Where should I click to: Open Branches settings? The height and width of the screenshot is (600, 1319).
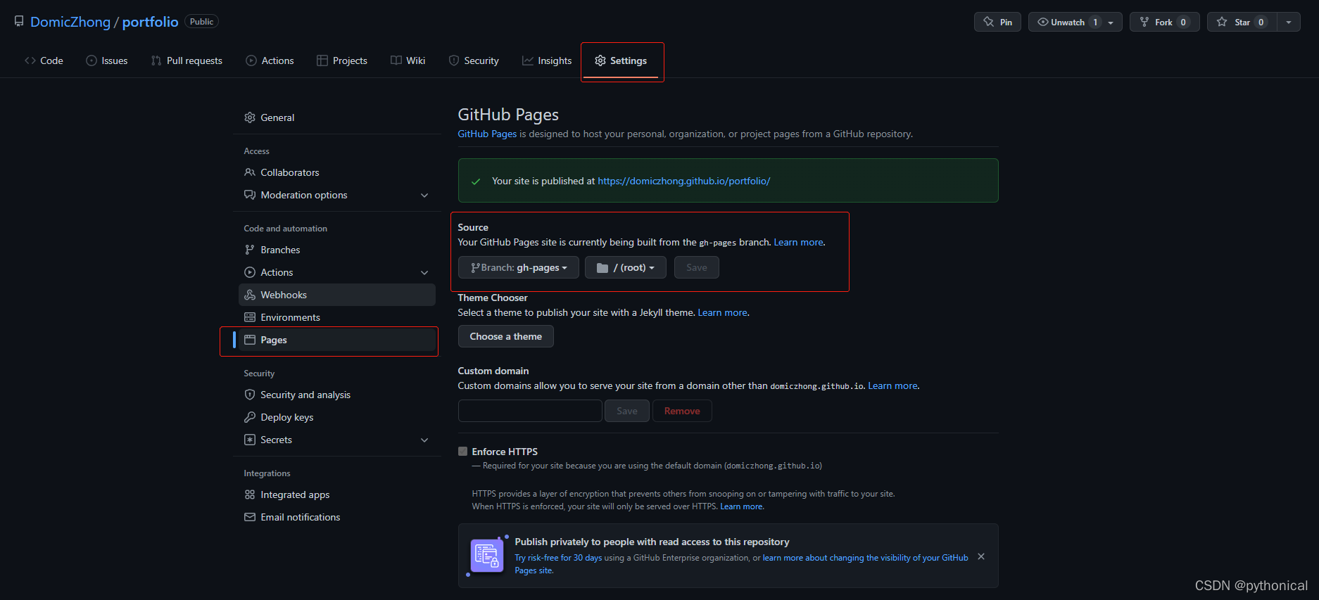(337, 250)
